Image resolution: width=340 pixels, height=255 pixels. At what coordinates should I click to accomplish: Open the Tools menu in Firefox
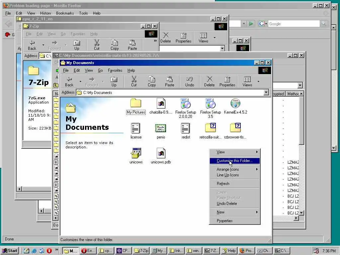click(83, 13)
